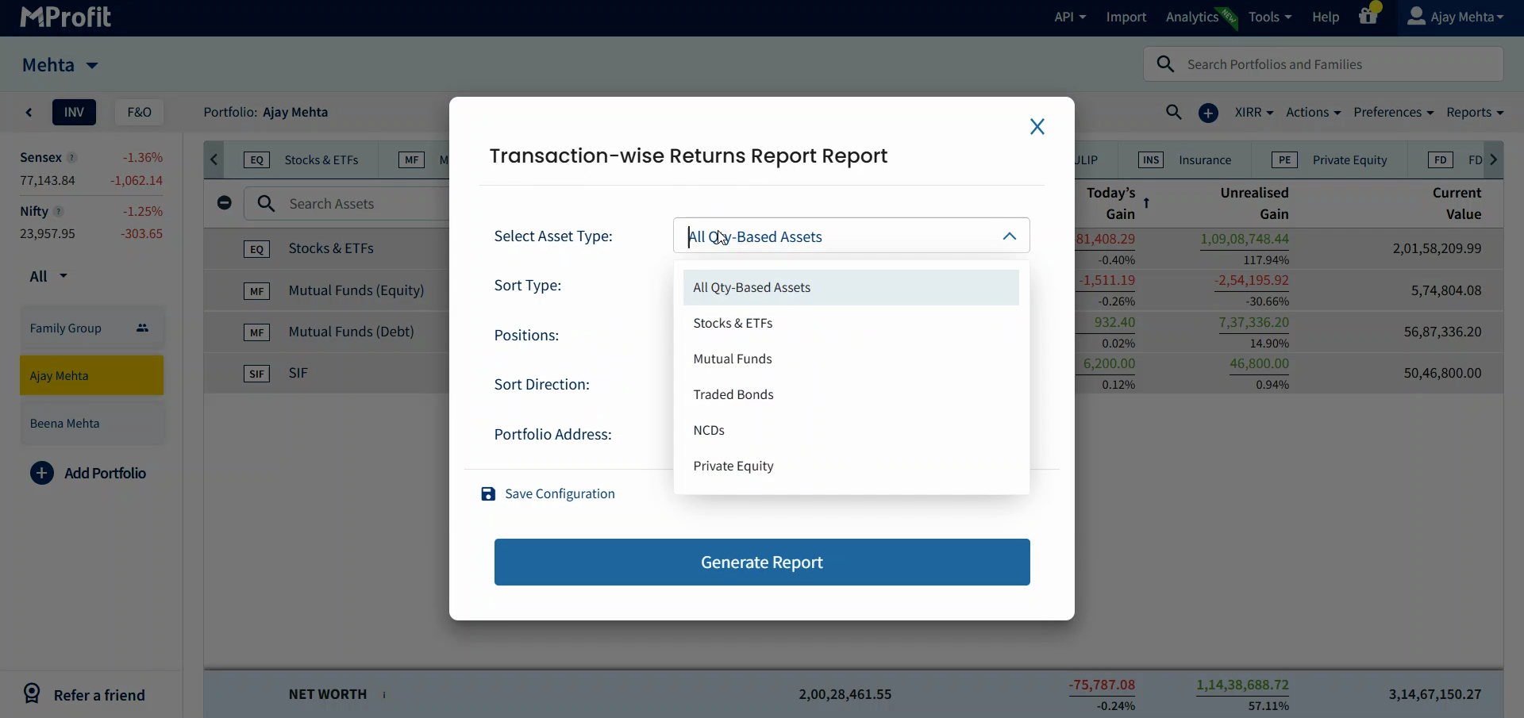Image resolution: width=1524 pixels, height=718 pixels.
Task: Select Mutual Funds from asset list
Action: (732, 359)
